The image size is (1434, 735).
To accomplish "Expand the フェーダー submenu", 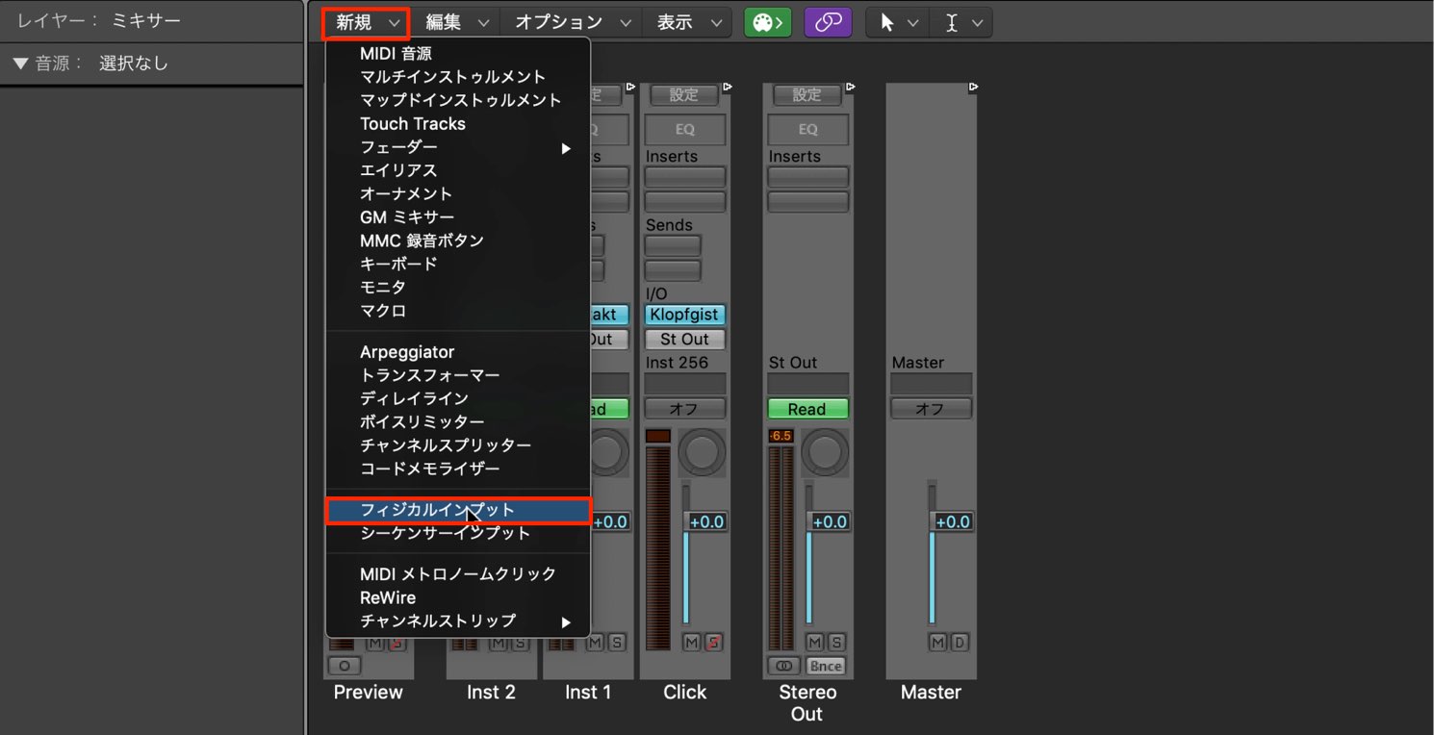I will (x=458, y=147).
